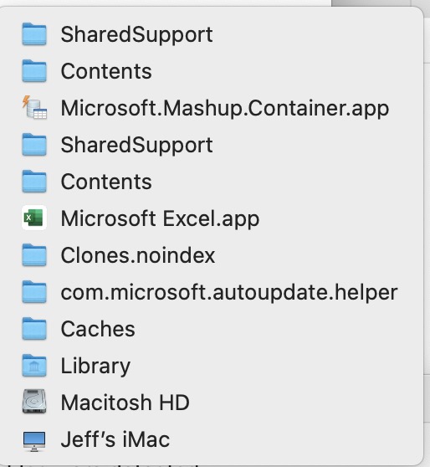The image size is (430, 467).
Task: Click the Caches folder icon
Action: (x=34, y=329)
